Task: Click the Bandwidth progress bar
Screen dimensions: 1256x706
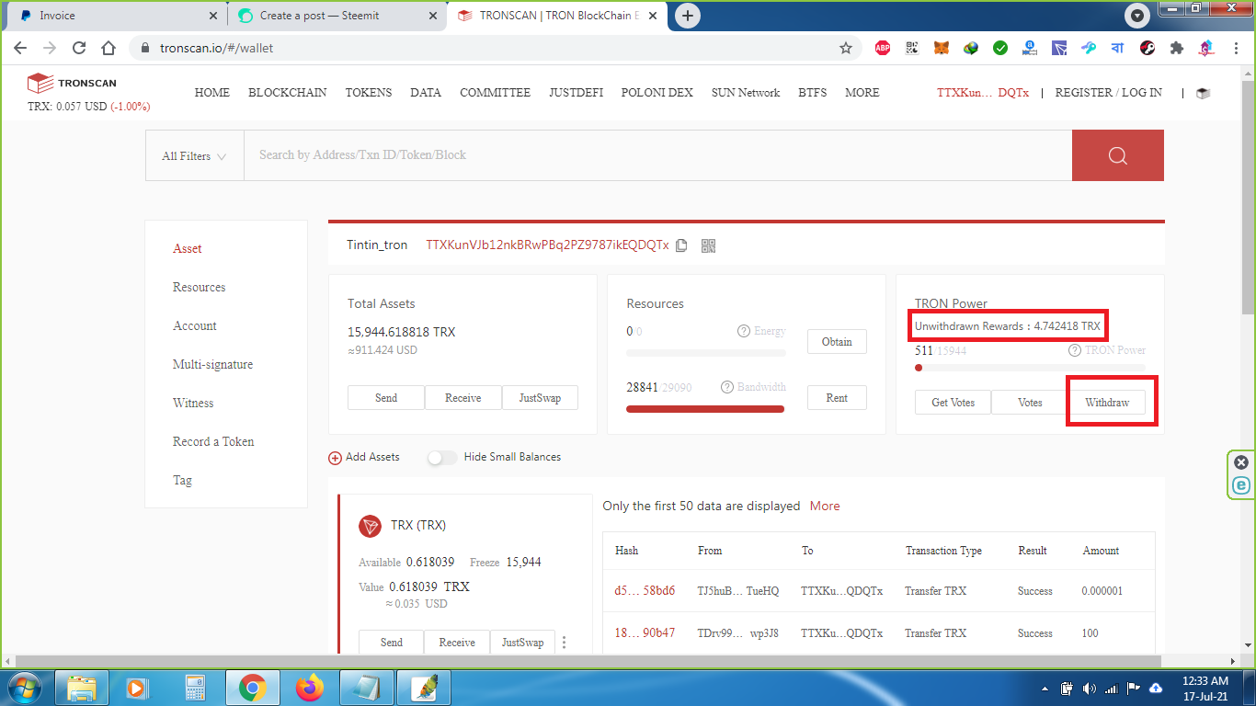Action: [x=705, y=408]
